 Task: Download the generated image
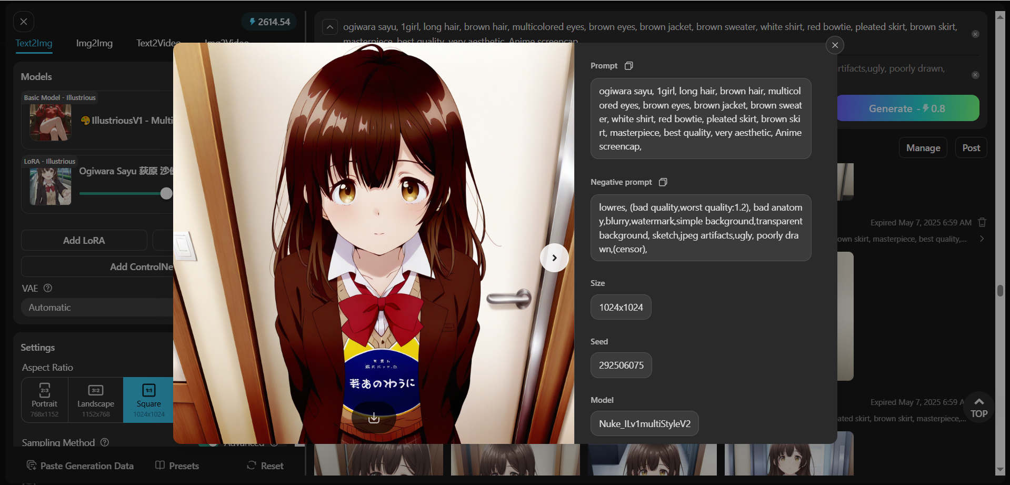374,418
